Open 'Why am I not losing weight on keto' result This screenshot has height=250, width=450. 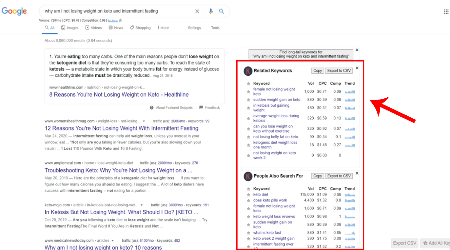coord(103,247)
